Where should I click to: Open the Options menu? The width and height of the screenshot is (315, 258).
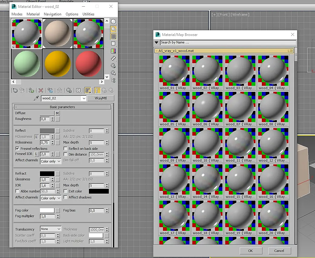tap(72, 14)
